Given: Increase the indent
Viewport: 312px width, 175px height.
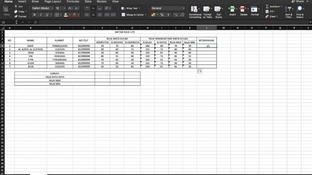Looking at the screenshot, I should (x=113, y=15).
